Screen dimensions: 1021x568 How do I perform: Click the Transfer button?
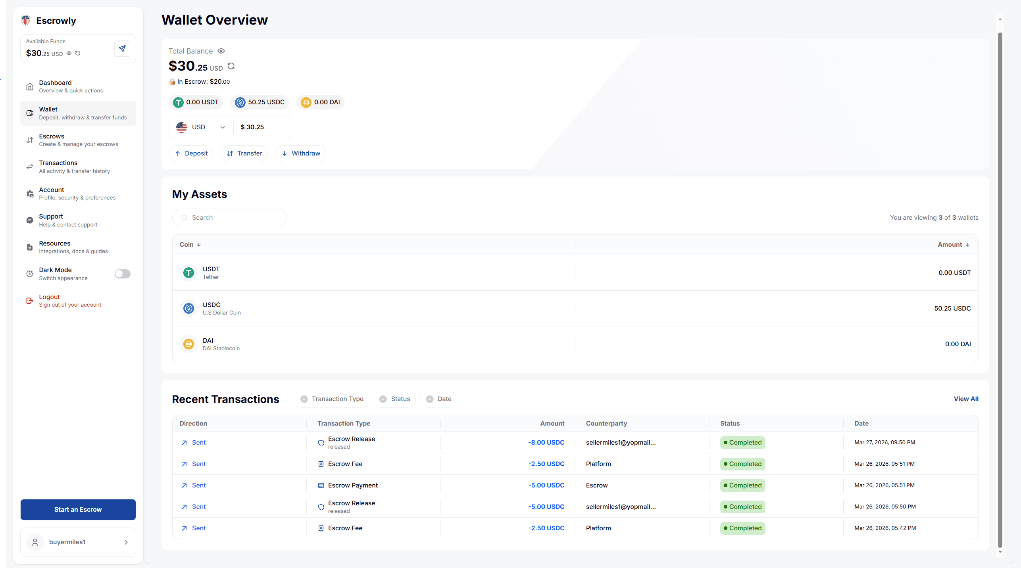pos(244,154)
